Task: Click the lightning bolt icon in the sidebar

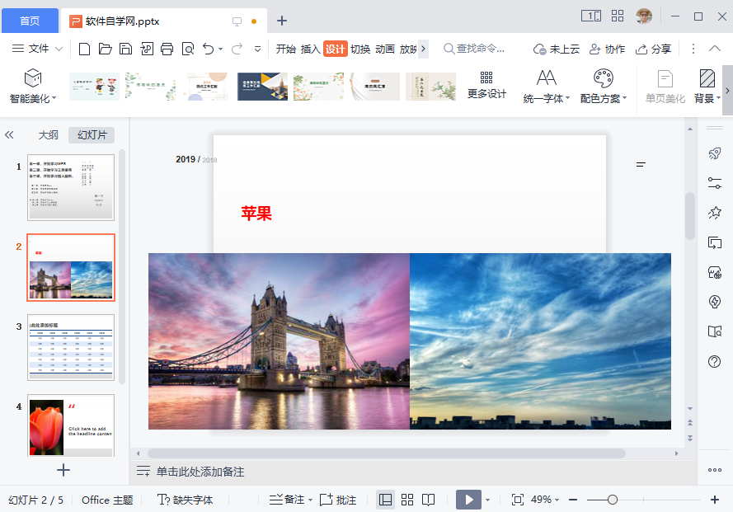Action: coord(714,302)
